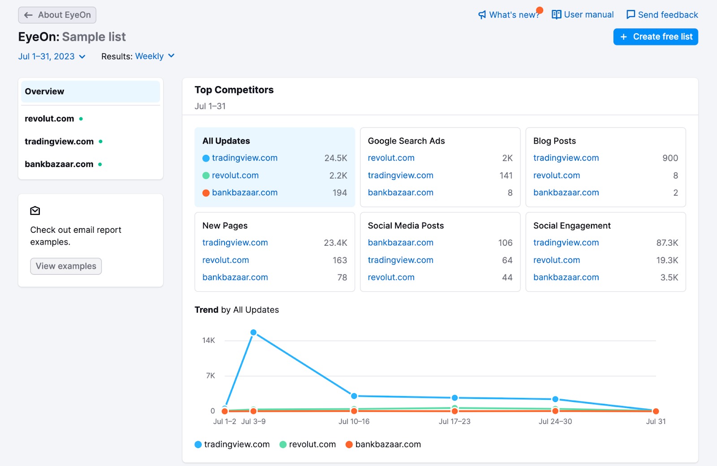This screenshot has width=717, height=466.
Task: Click the 87.3K value in Social Engagement
Action: [667, 243]
